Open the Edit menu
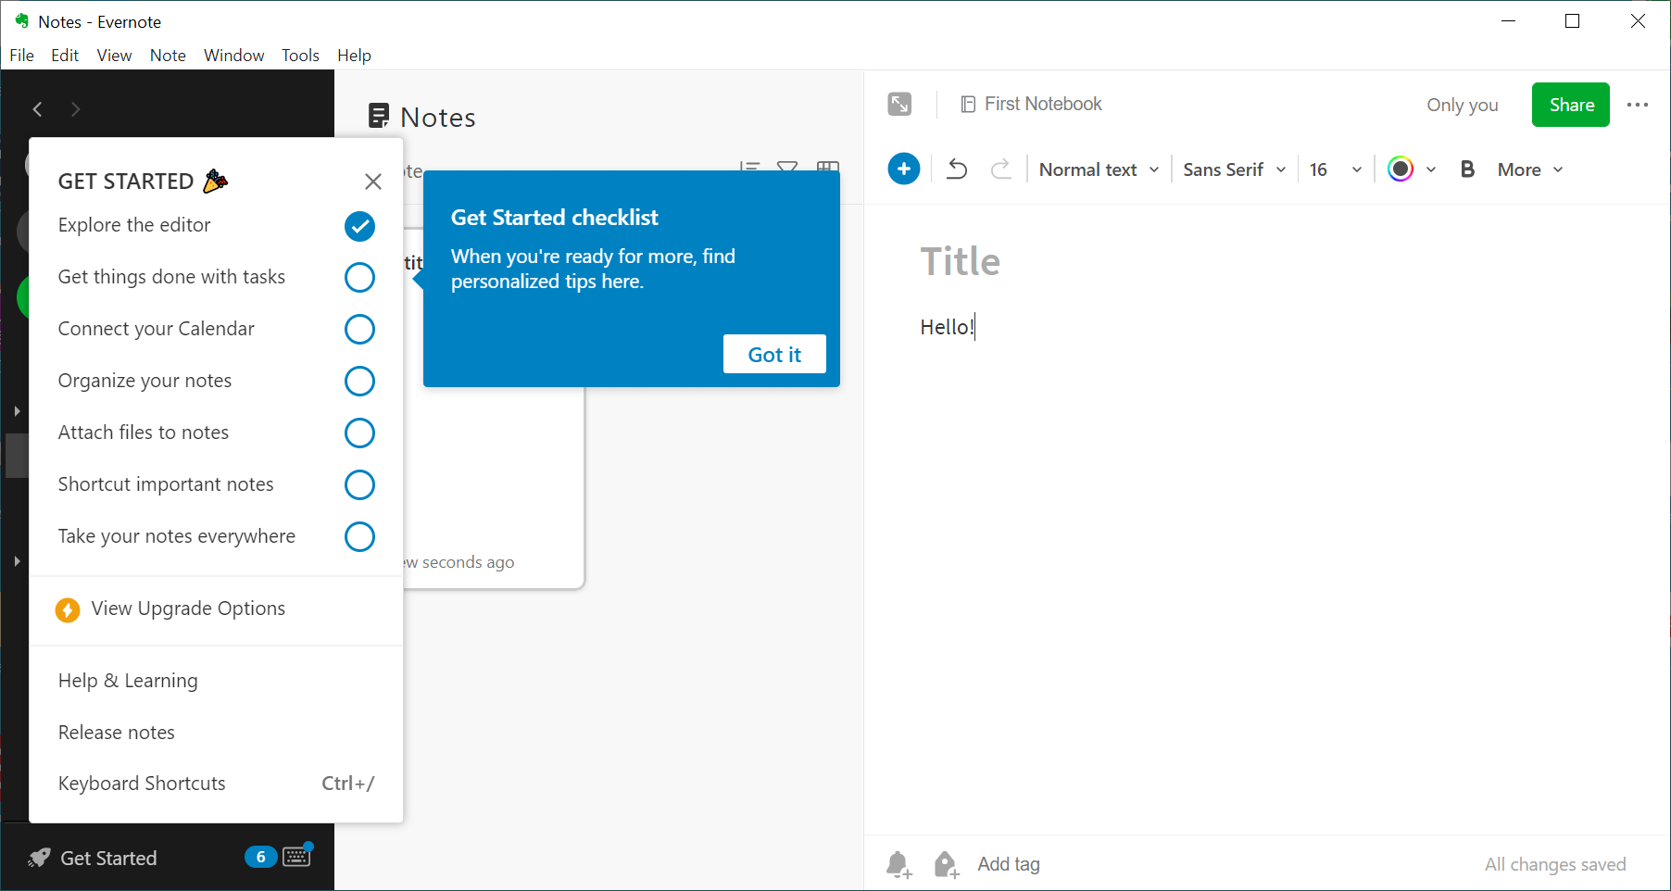Viewport: 1671px width, 891px height. 65,56
